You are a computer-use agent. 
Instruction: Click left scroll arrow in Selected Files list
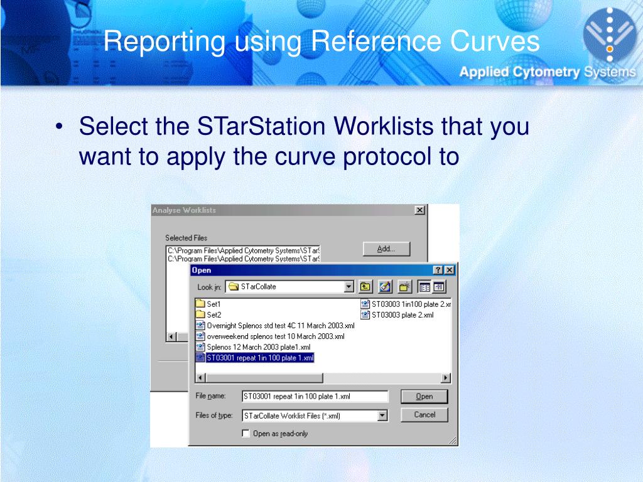[x=172, y=337]
